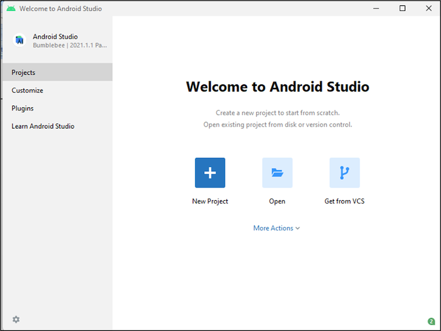Click the green Android icon in the title bar
This screenshot has height=331, width=441.
[11, 8]
